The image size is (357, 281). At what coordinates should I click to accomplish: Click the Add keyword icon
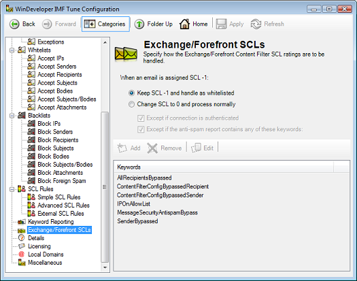(122, 148)
